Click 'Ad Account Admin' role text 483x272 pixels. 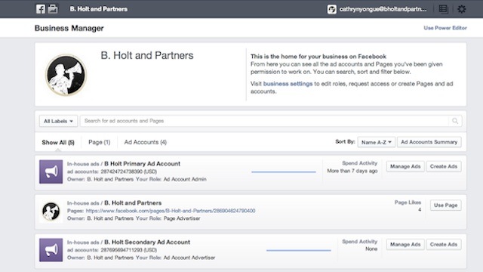click(185, 179)
